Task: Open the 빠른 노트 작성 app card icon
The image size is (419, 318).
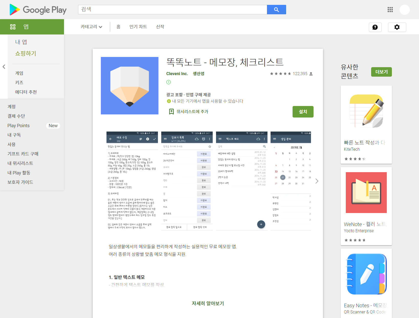Action: [x=366, y=111]
